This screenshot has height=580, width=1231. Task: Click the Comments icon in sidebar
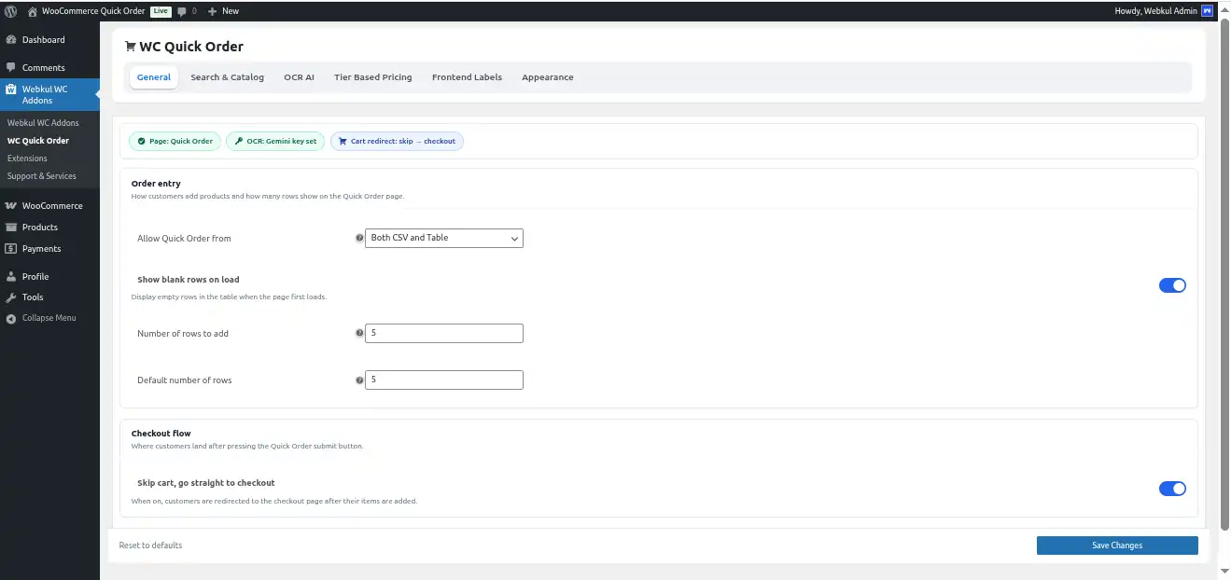(x=10, y=68)
